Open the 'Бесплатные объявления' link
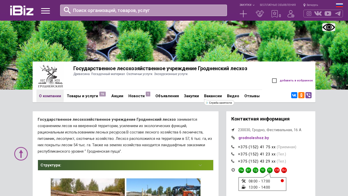348x196 pixels. coord(278,5)
